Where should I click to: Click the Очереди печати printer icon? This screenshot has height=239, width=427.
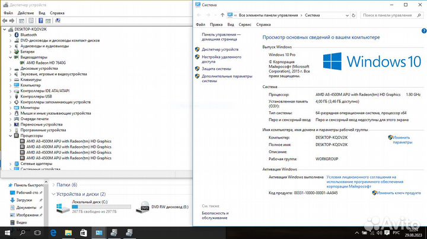point(17,119)
